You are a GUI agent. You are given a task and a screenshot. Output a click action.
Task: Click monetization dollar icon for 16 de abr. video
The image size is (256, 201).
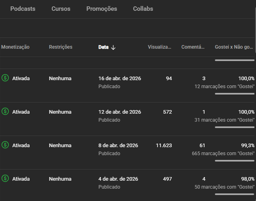point(5,78)
